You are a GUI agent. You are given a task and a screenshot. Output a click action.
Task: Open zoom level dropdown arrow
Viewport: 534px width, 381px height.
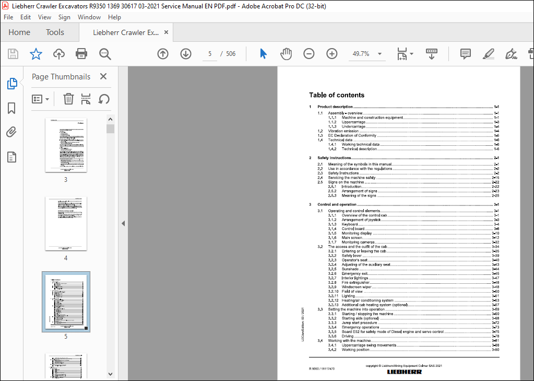tap(379, 54)
